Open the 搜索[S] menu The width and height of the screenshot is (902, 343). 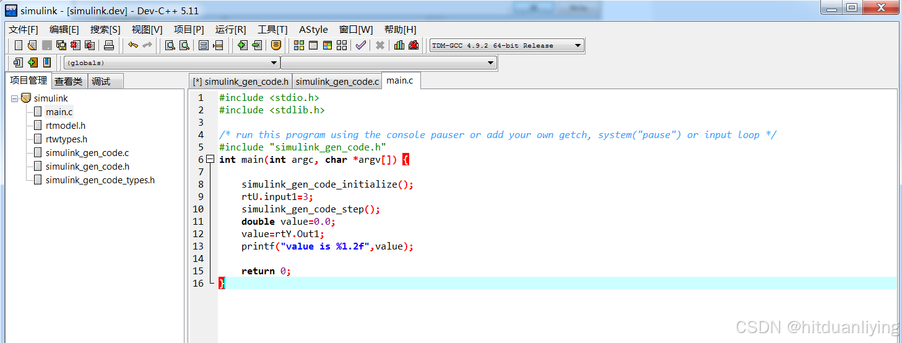tap(105, 29)
